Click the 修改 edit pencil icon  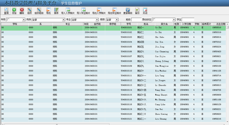click(30, 11)
